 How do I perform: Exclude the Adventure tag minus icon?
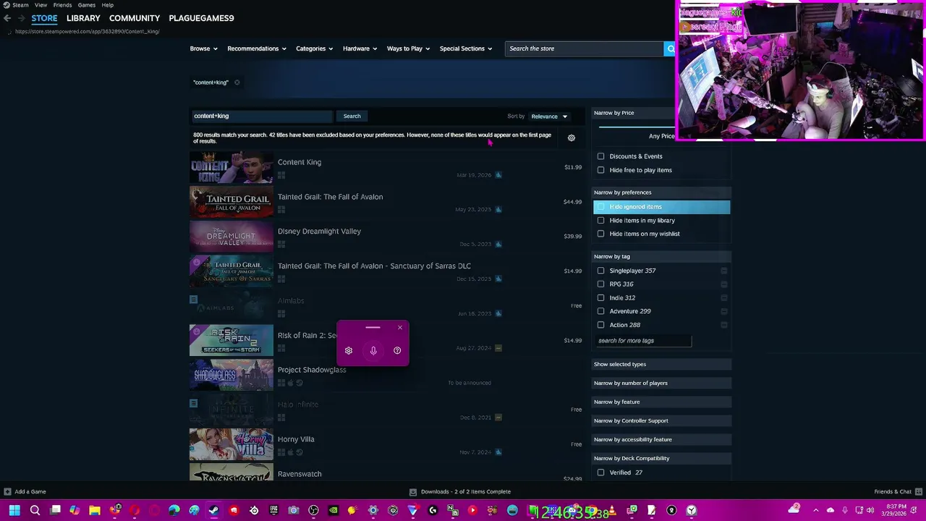coord(723,311)
